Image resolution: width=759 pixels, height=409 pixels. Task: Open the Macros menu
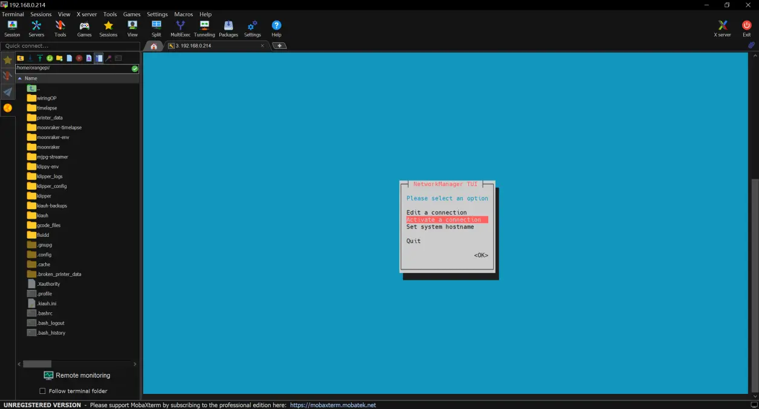184,14
